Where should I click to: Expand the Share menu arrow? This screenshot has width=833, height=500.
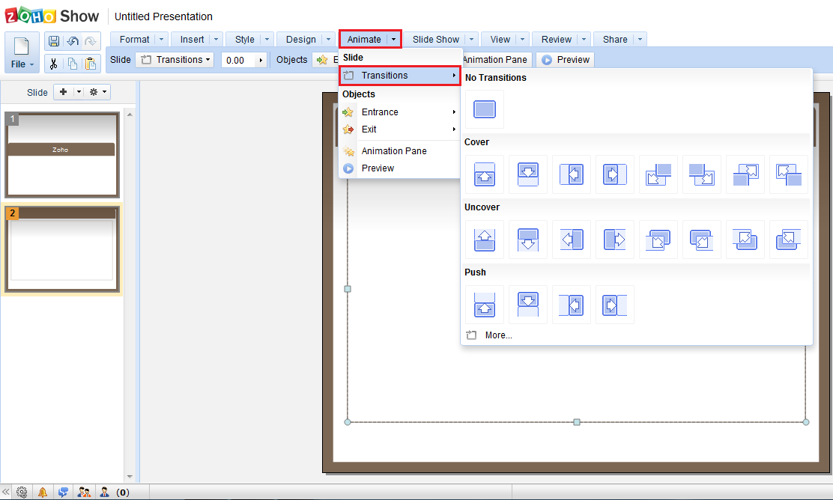tap(640, 39)
